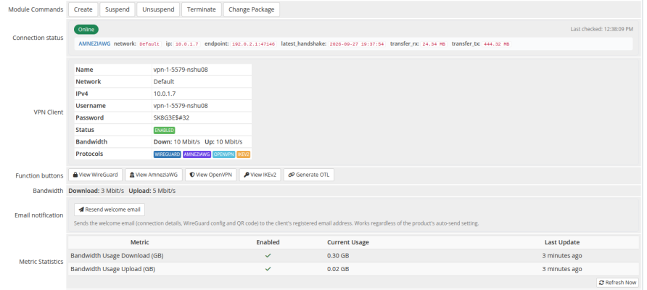The height and width of the screenshot is (290, 647).
Task: Click the blue WIREGUARD protocol badge
Action: (167, 154)
